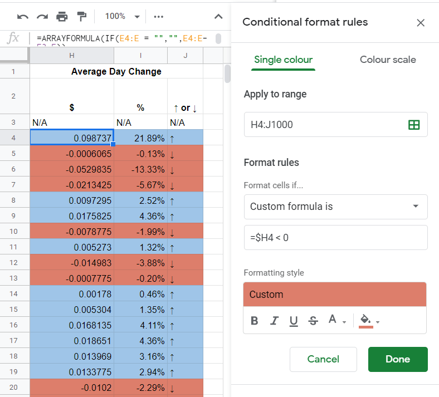Click the Undo arrow icon
439x397 pixels.
(22, 17)
